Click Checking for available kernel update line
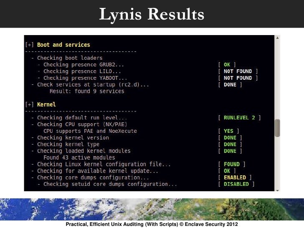The image size is (304, 228). [x=95, y=171]
